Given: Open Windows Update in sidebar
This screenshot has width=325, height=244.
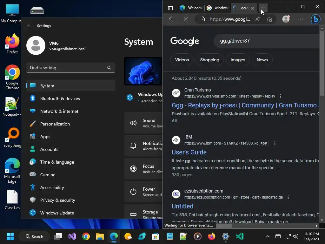Looking at the screenshot, I should click(71, 213).
